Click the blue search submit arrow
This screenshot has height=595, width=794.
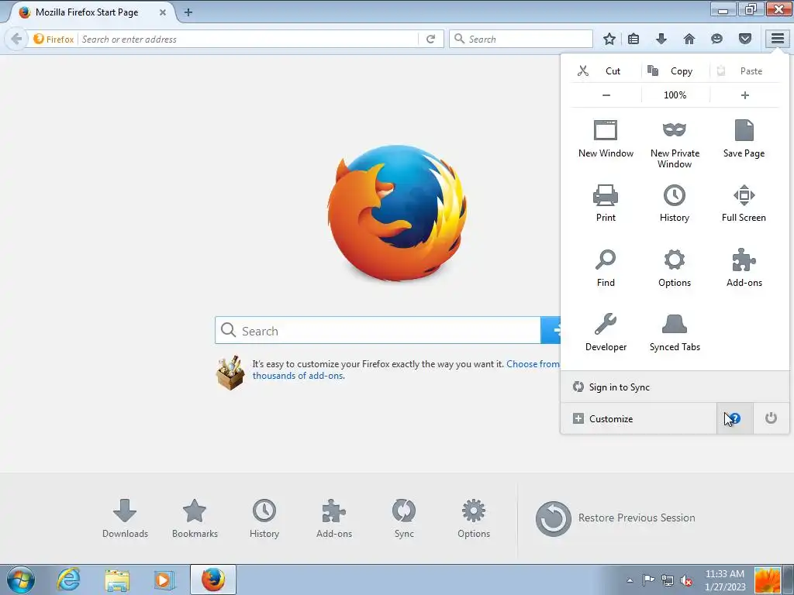click(551, 330)
